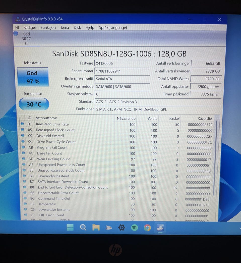The width and height of the screenshot is (241, 263).
Task: Click status dot of Uncorrectable Error Count
Action: pyautogui.click(x=25, y=193)
